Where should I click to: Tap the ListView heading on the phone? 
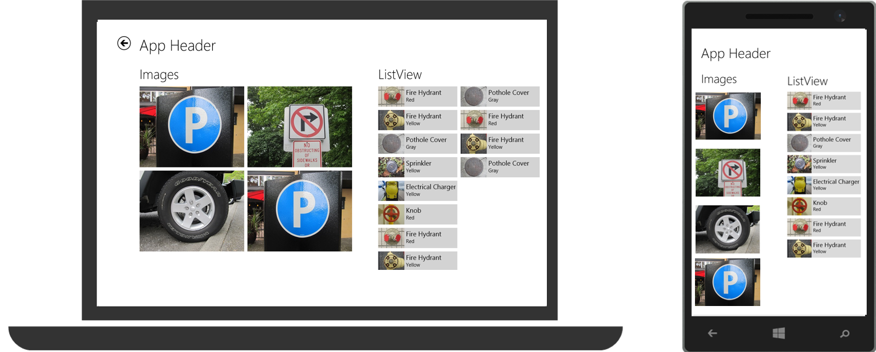[807, 81]
